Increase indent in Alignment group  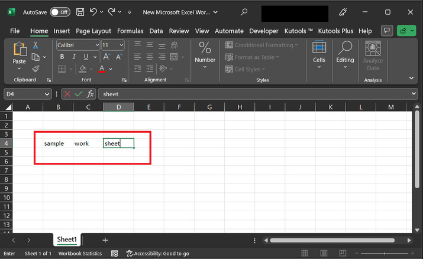click(x=150, y=69)
